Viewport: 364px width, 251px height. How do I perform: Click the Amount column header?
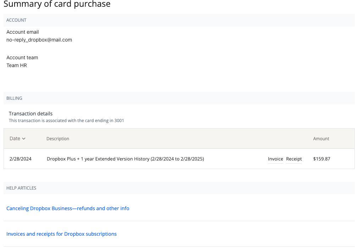point(321,139)
